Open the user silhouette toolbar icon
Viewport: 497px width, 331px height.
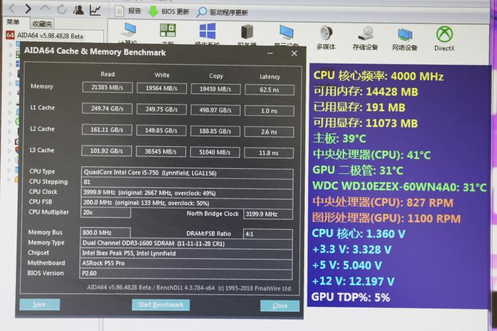[x=78, y=10]
